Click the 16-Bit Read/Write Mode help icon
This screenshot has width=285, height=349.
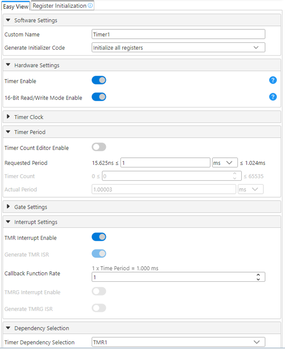click(273, 97)
